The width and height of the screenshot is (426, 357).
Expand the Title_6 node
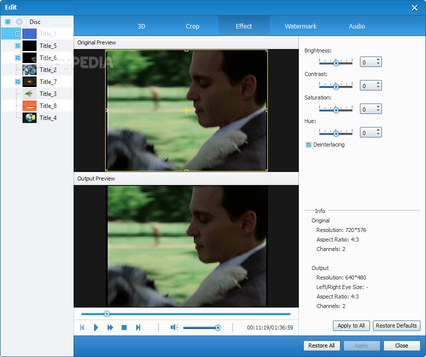[18, 58]
